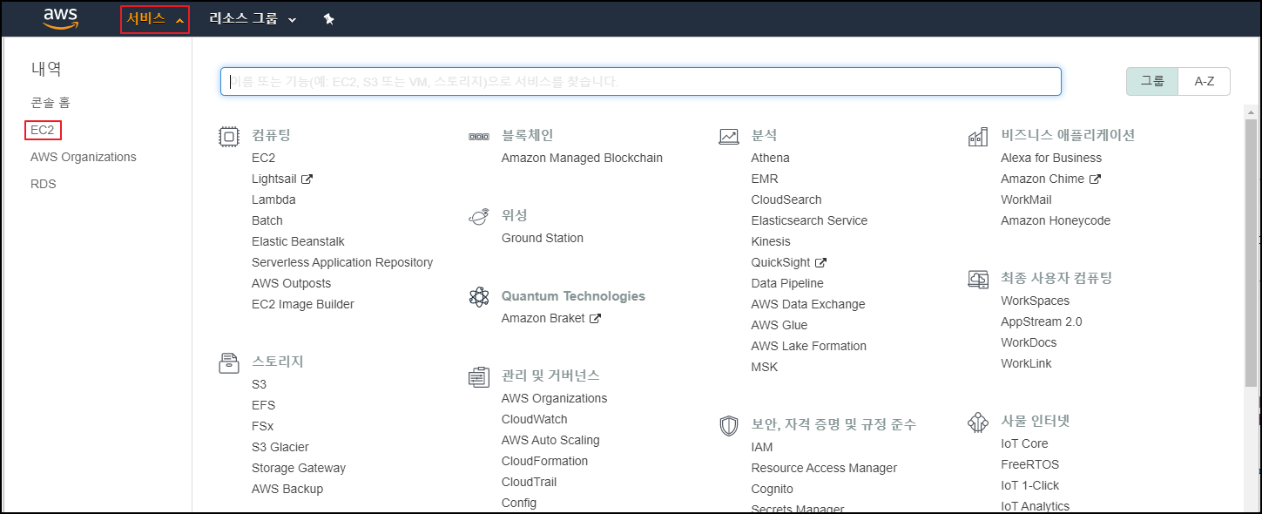Open 콘솔 홈 from history sidebar
1262x514 pixels.
tap(51, 103)
